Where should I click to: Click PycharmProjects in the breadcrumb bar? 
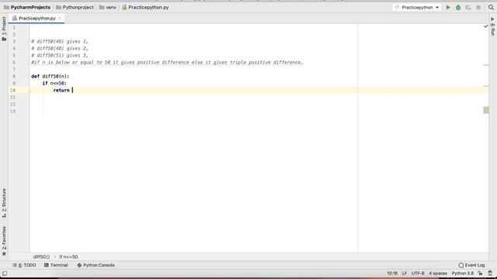(27, 7)
